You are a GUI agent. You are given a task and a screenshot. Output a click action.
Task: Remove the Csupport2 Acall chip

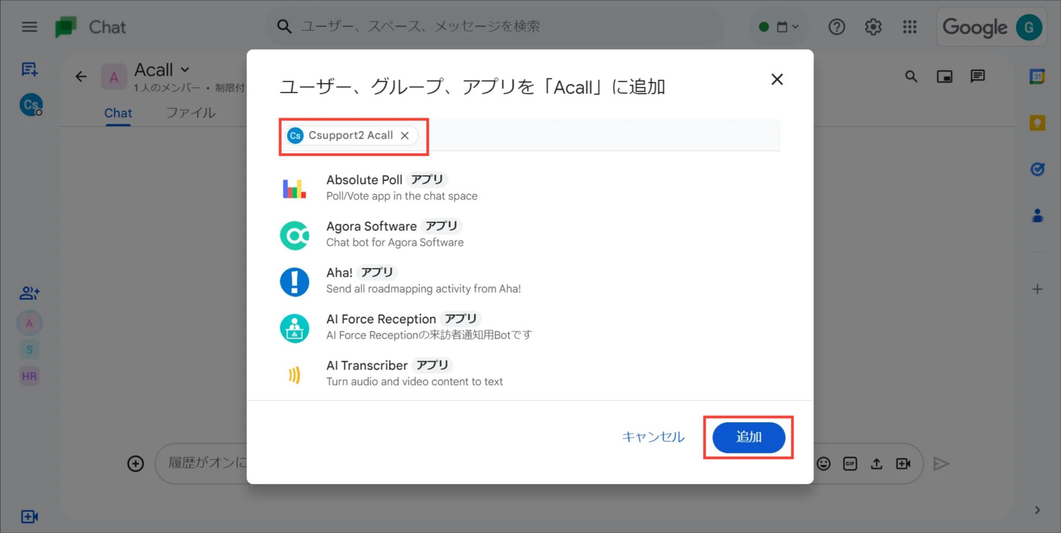405,135
